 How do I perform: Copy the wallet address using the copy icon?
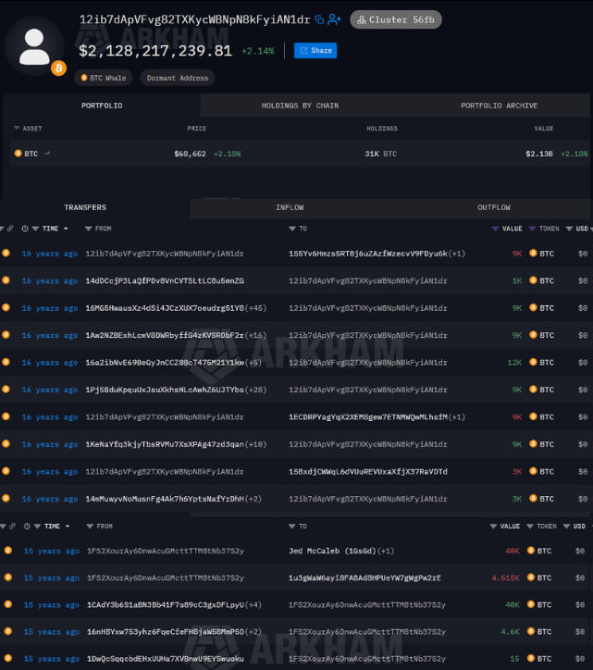click(x=319, y=19)
